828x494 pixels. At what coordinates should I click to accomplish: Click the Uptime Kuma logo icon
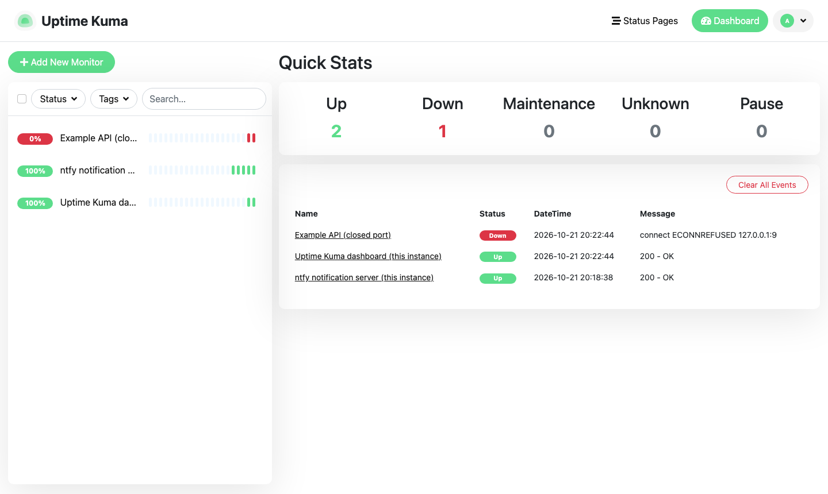25,21
